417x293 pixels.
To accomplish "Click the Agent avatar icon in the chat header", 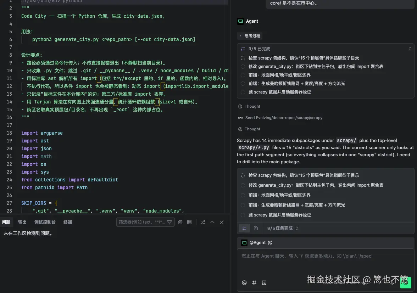I will [x=240, y=21].
